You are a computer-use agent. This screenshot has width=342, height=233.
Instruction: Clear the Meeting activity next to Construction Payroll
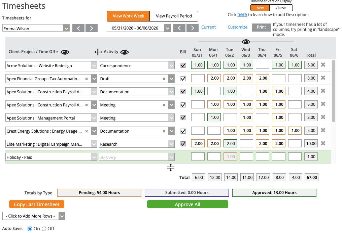[x=164, y=105]
